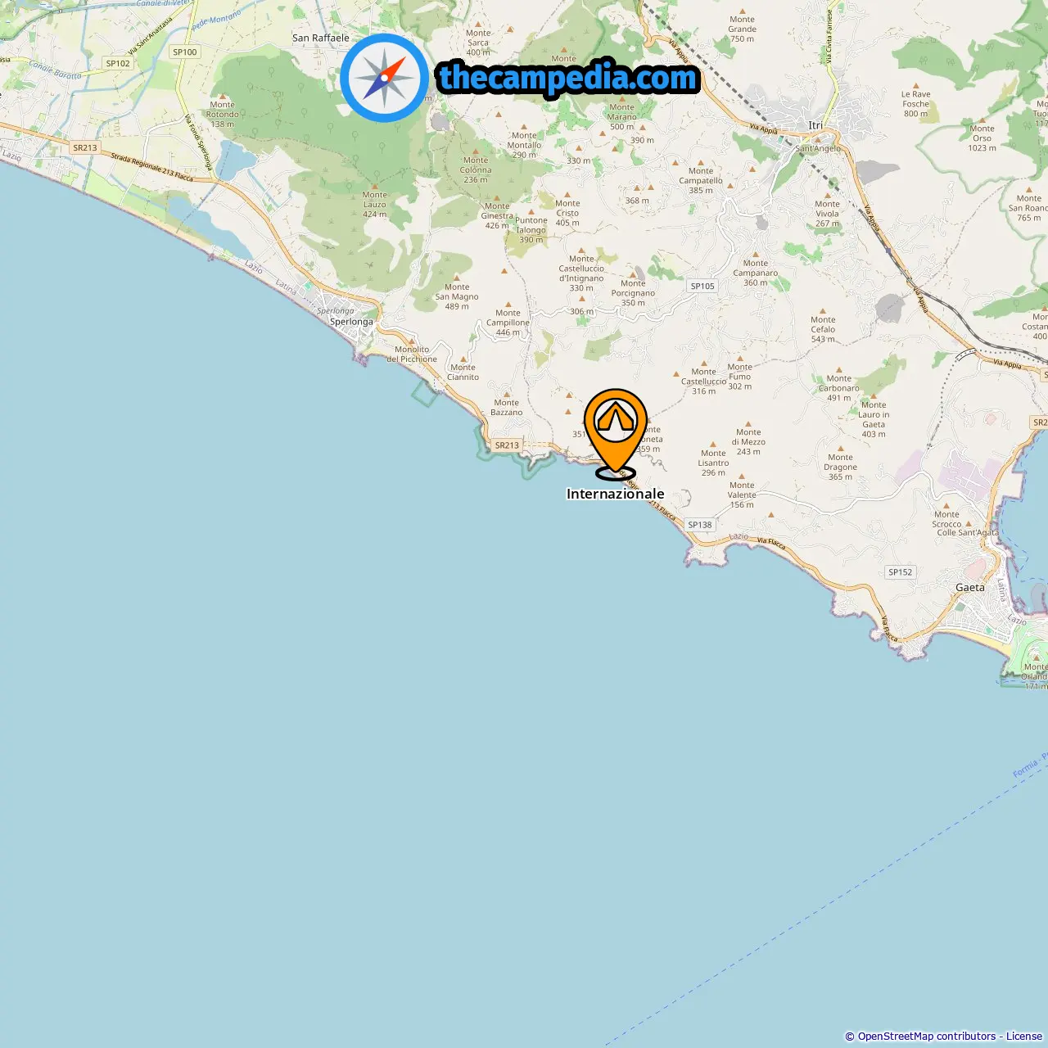Open the License link
1048x1048 pixels.
click(1024, 1036)
